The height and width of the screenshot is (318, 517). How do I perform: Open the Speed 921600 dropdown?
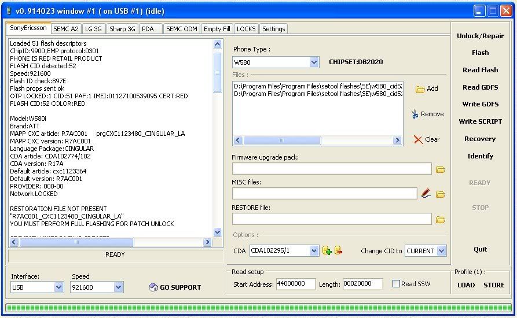(118, 287)
